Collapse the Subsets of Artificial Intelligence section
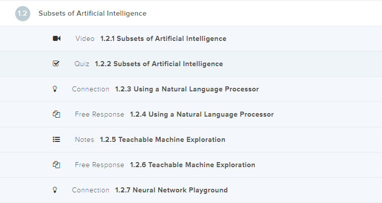Screen dimensions: 382x203 [92, 14]
